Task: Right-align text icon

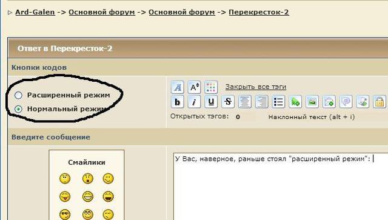Action: tap(261, 102)
